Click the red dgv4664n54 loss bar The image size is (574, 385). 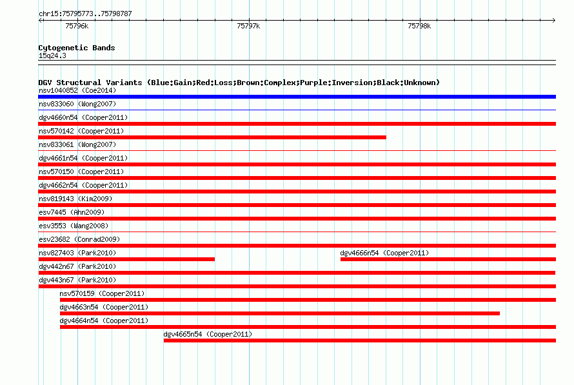[x=308, y=327]
